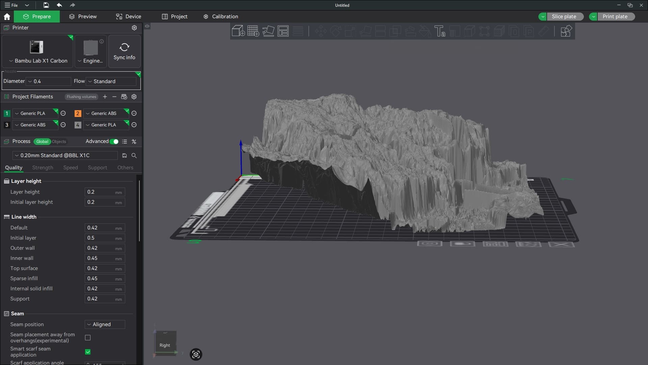Click the Flushing volumes button
The image size is (648, 365).
(81, 97)
